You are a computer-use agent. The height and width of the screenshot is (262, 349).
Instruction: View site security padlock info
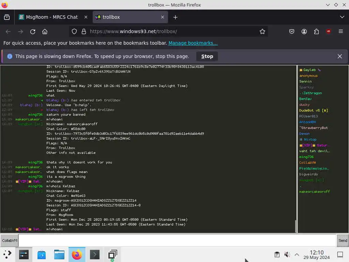point(84,32)
